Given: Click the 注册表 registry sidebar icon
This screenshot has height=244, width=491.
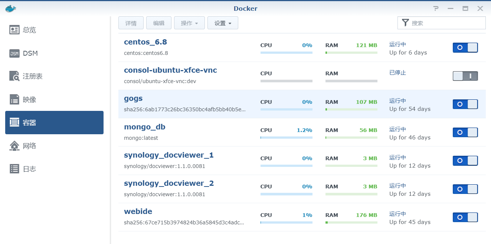Looking at the screenshot, I should point(14,76).
